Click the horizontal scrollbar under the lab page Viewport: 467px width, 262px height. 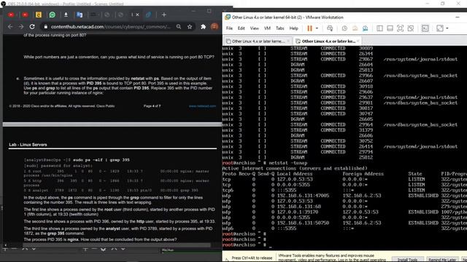tap(117, 245)
